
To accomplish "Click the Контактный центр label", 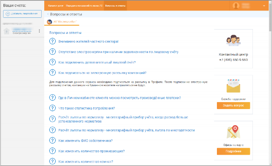I will [233, 54].
